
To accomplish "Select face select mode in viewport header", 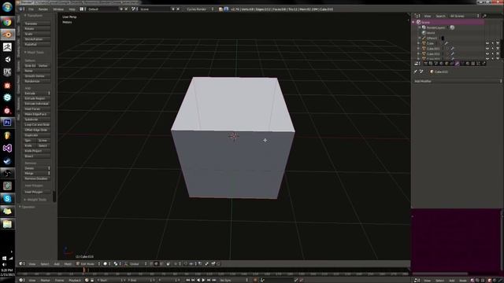I will pos(161,264).
